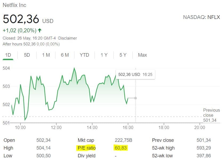Image resolution: width=223 pixels, height=160 pixels.
Task: Click the Div yield label
Action: 87,156
